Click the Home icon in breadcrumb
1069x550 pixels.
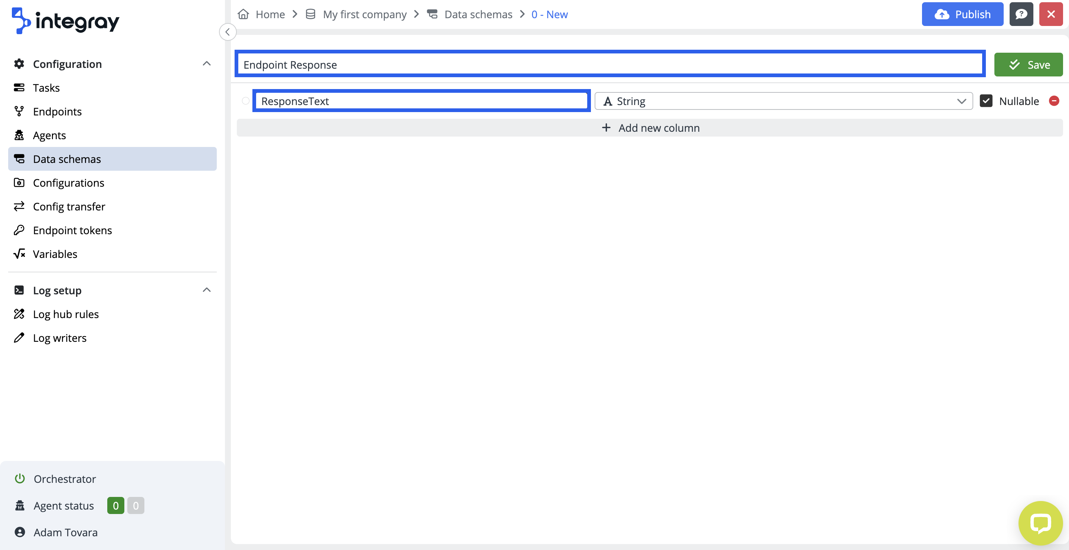243,14
